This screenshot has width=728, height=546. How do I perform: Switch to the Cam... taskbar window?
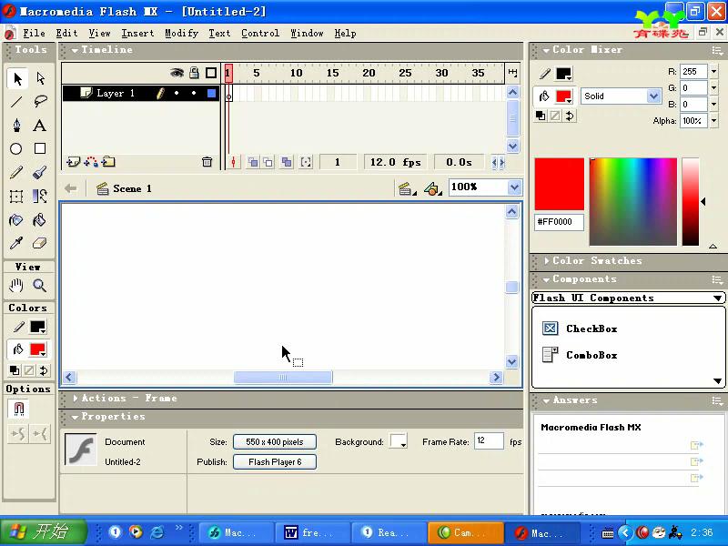pyautogui.click(x=466, y=532)
